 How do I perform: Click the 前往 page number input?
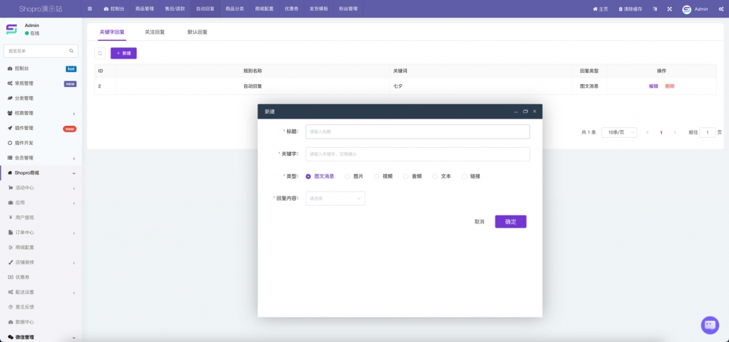tap(708, 132)
